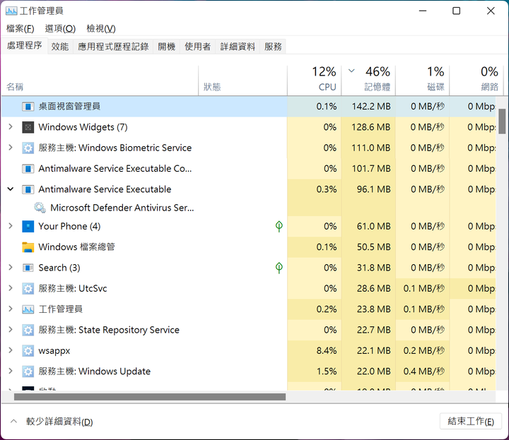Click the eco leaf icon beside Your Phone
The image size is (509, 440).
pyautogui.click(x=279, y=226)
